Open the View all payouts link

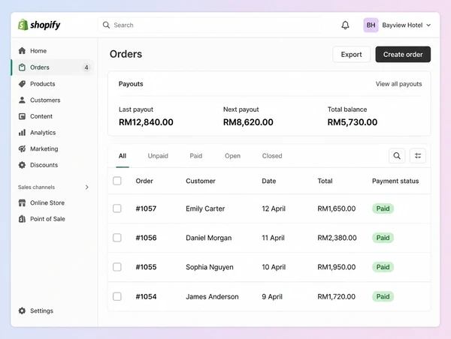point(398,84)
